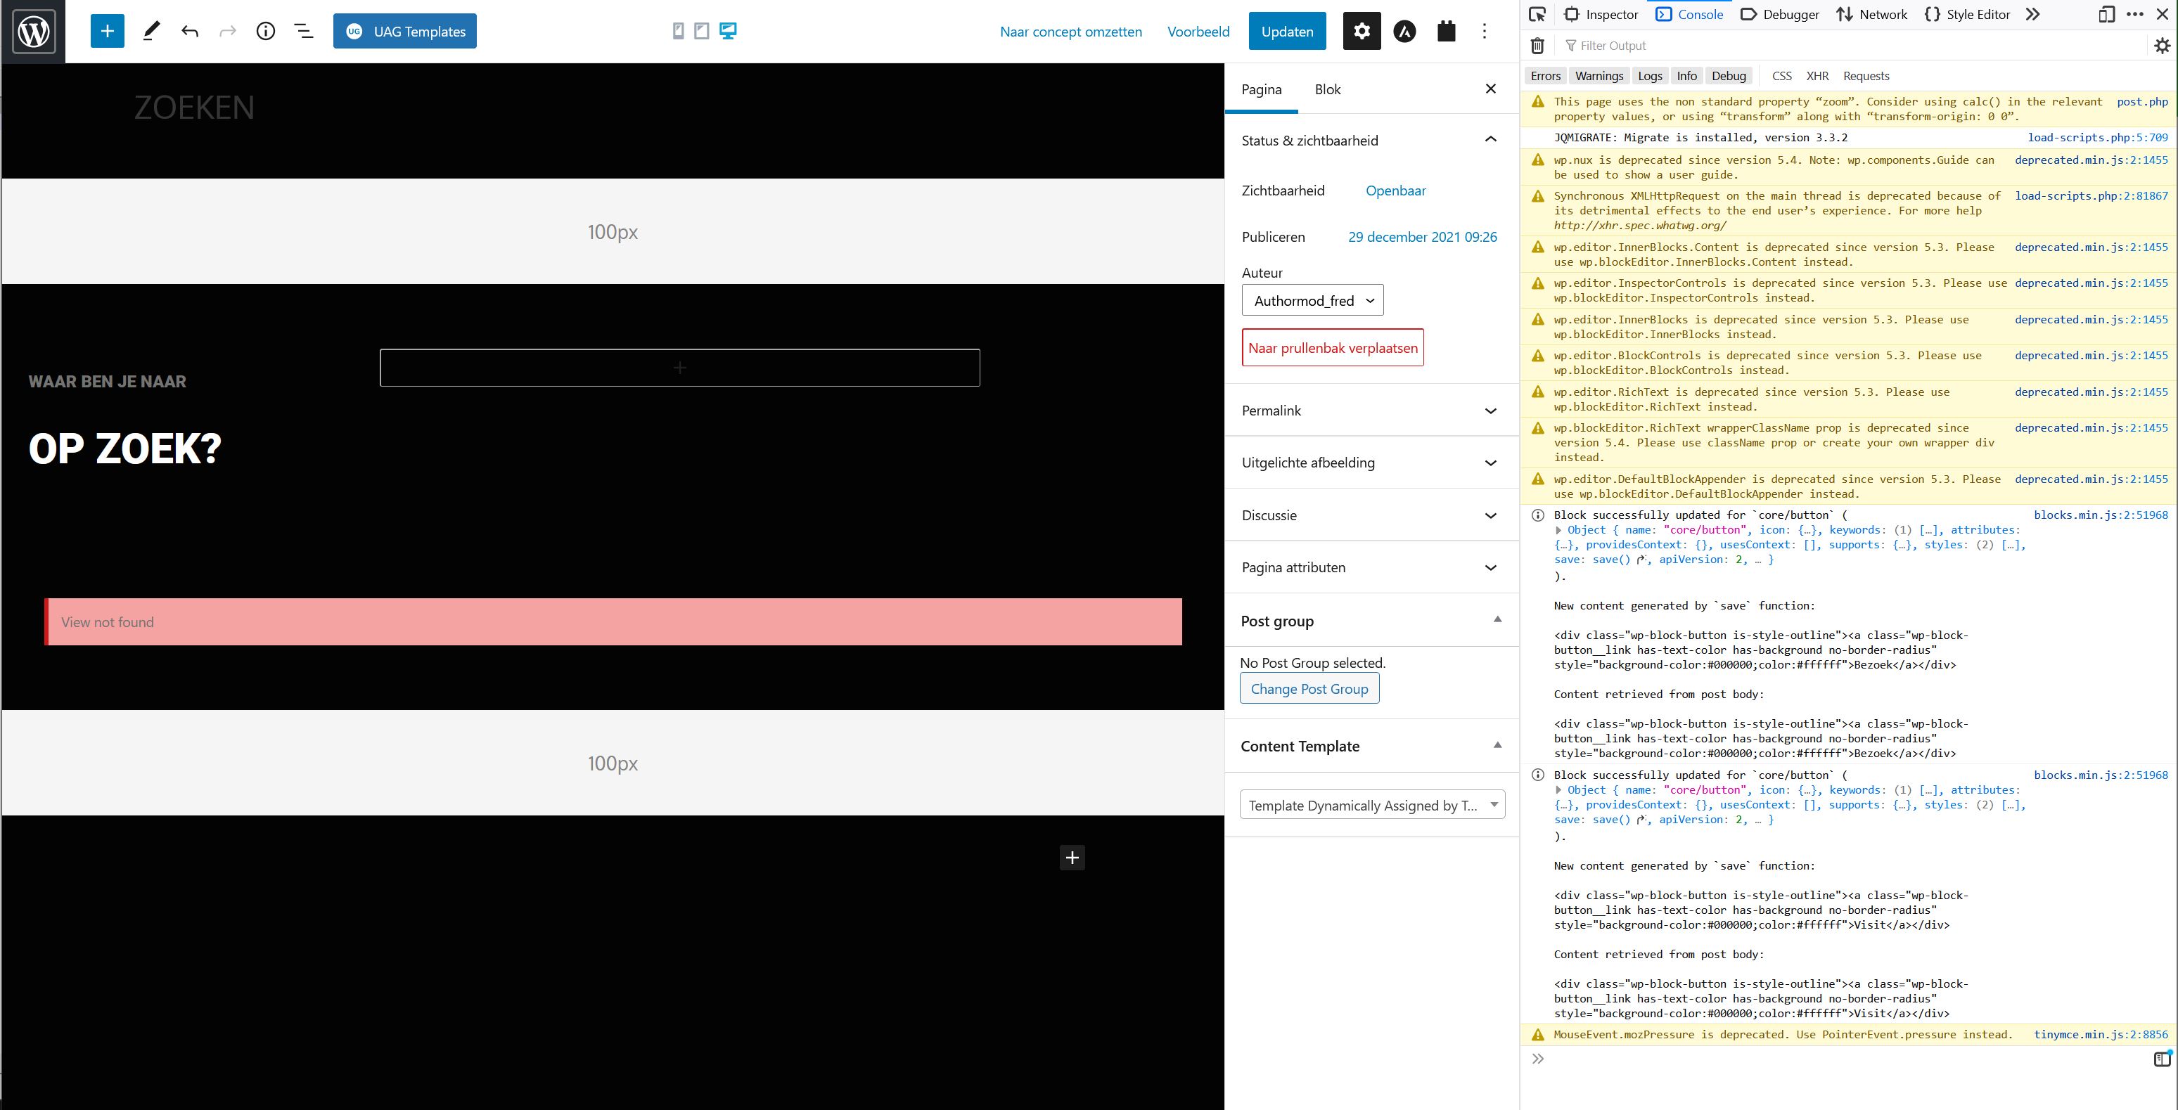The width and height of the screenshot is (2178, 1110).
Task: Collapse the Content Template panel
Action: (x=1497, y=744)
